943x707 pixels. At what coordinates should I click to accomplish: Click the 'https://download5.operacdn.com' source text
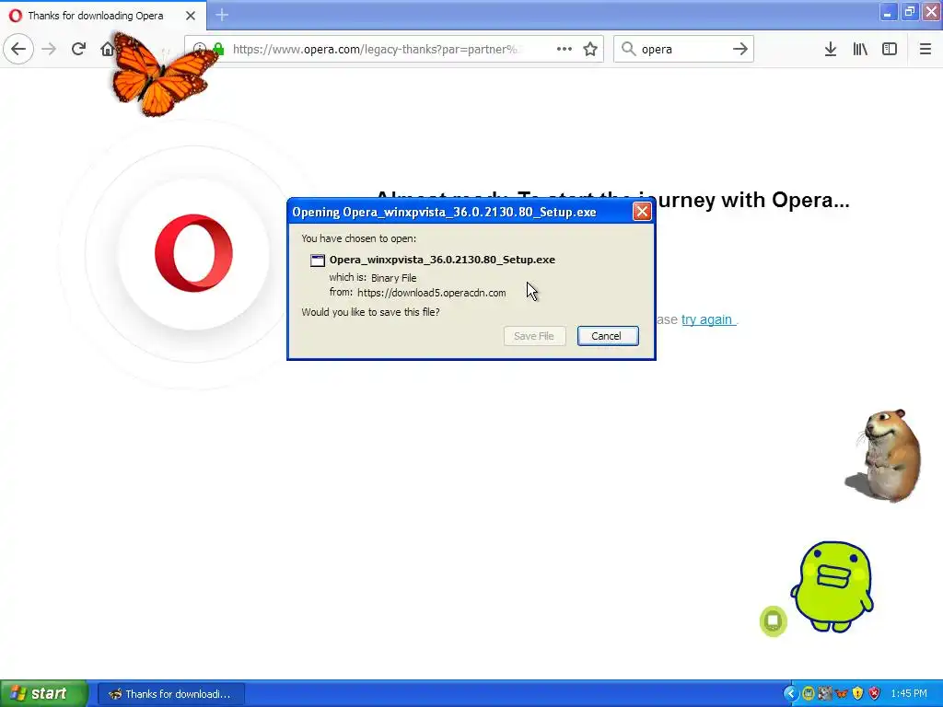point(431,293)
